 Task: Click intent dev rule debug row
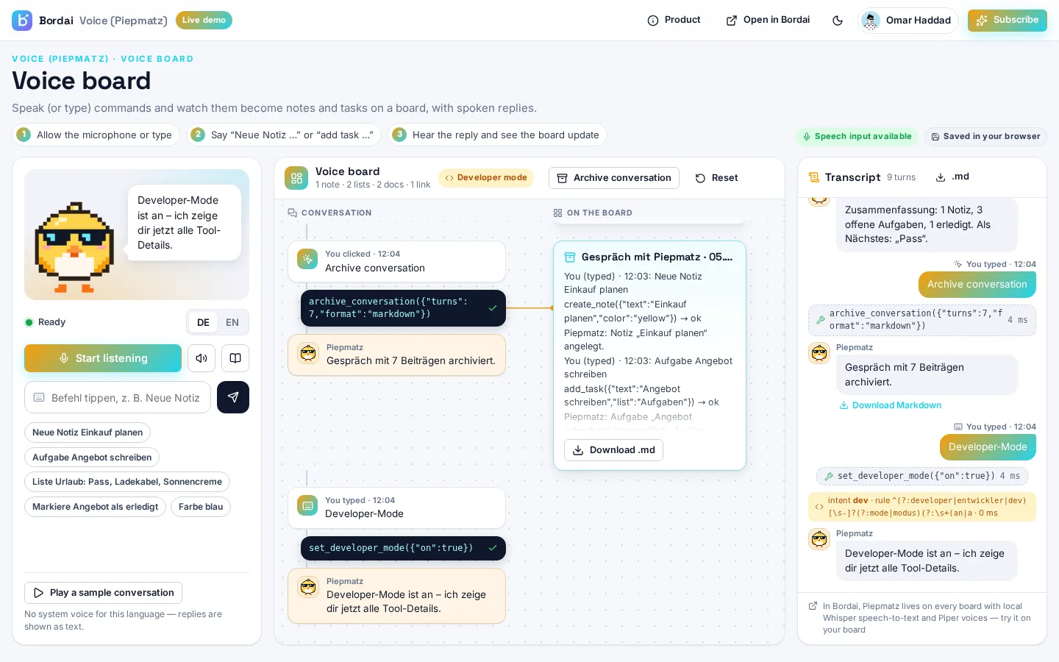(922, 507)
